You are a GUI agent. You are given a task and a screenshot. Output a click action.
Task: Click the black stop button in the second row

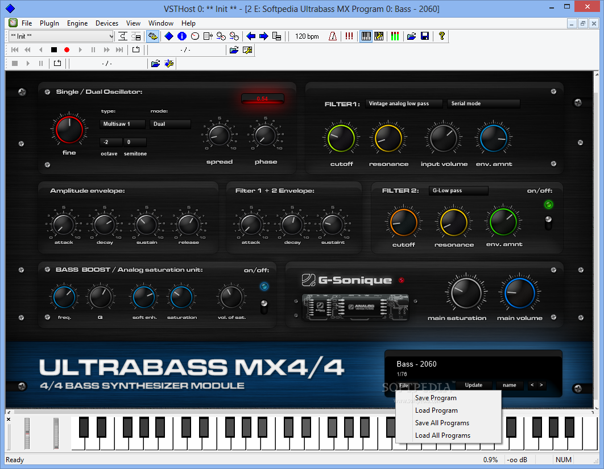click(54, 49)
